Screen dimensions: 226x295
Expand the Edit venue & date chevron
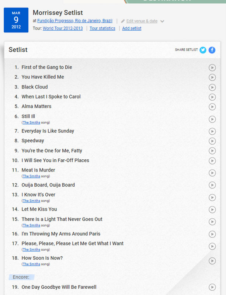162,21
